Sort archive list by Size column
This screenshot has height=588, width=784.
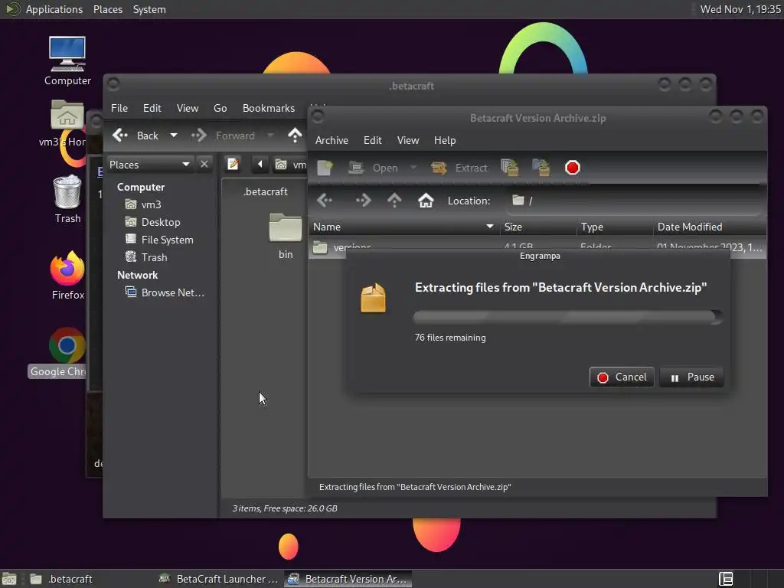tap(538, 227)
